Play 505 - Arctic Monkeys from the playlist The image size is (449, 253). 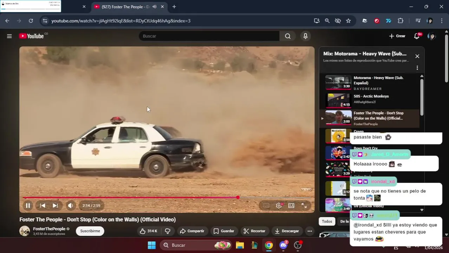tap(369, 100)
